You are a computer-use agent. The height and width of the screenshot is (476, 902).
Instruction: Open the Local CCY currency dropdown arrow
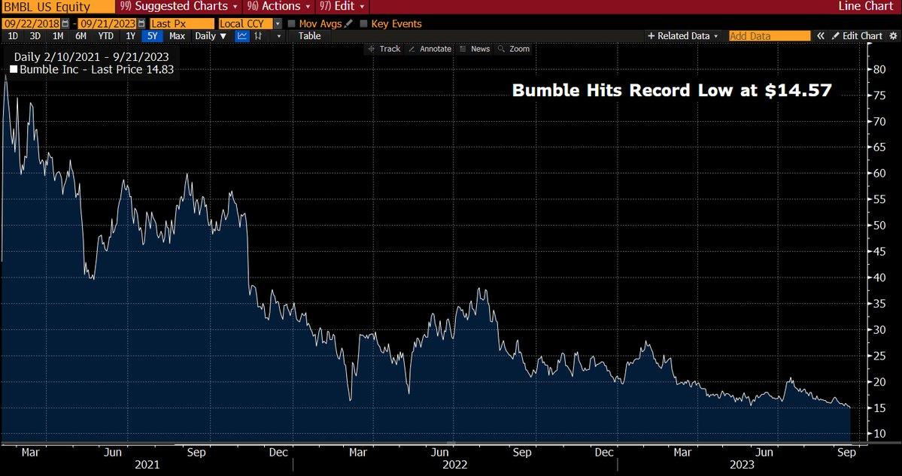pos(278,23)
